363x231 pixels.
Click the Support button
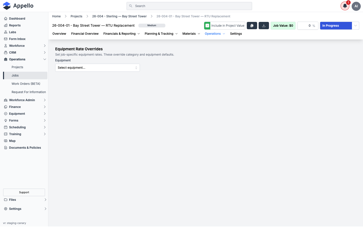coord(24,192)
